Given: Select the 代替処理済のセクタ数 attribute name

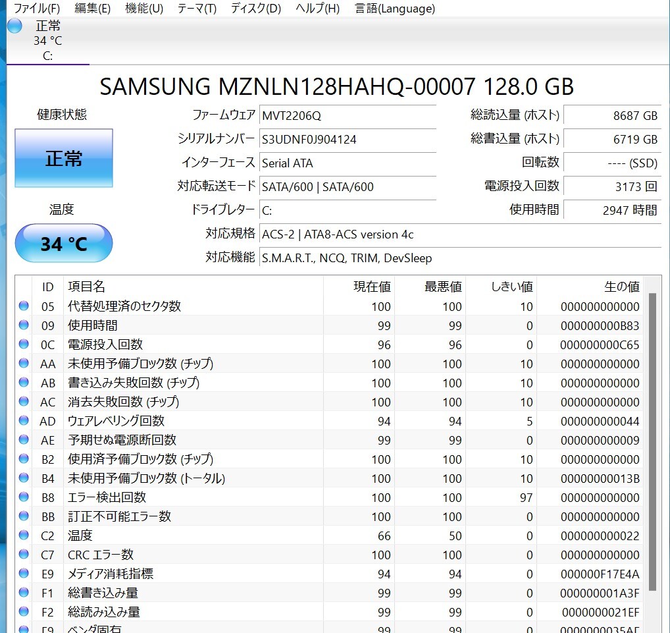Looking at the screenshot, I should click(x=124, y=306).
